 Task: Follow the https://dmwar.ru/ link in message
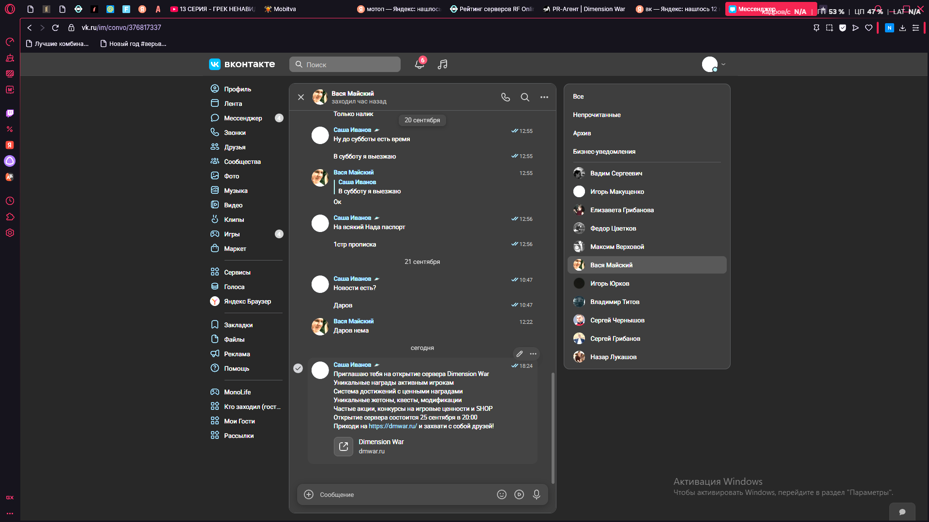click(392, 426)
